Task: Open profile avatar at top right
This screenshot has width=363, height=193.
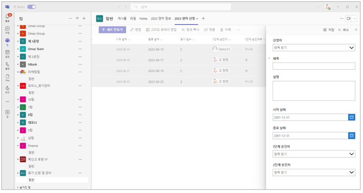Action: [327, 7]
